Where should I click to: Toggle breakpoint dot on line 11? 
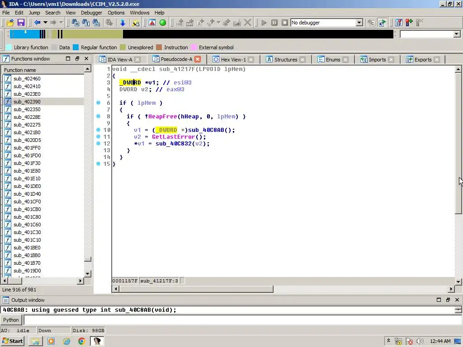point(98,136)
